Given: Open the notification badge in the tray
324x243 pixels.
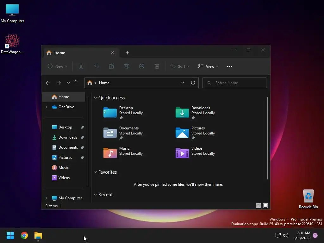Looking at the screenshot, I should pyautogui.click(x=315, y=235).
